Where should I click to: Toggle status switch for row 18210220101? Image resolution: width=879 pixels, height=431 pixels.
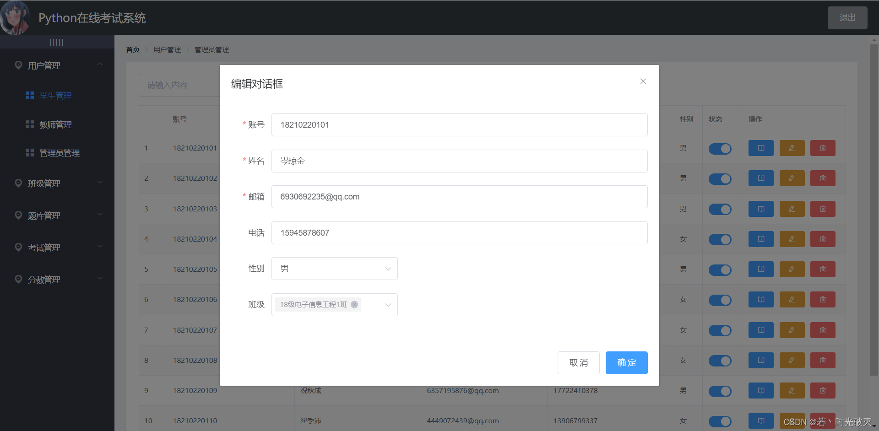720,149
